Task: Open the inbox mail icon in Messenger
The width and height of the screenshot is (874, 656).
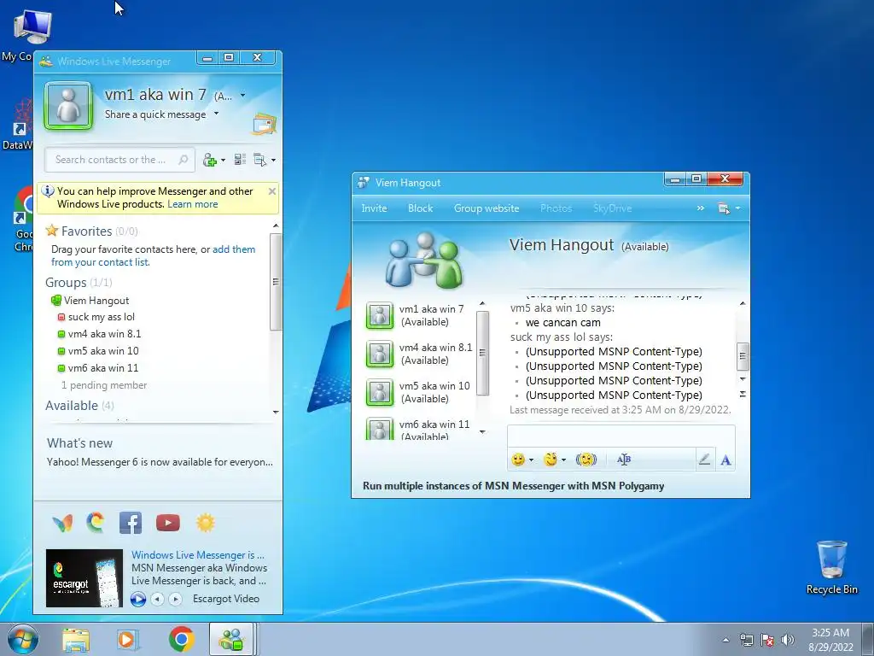Action: 265,124
